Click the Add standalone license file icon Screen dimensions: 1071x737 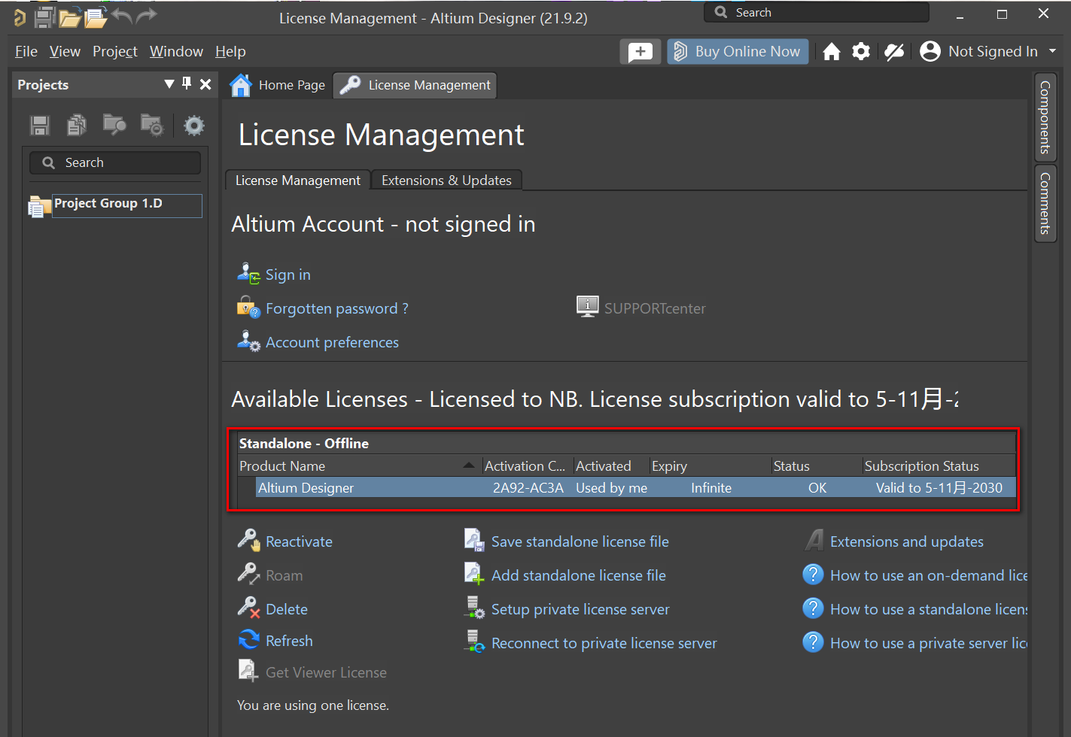(x=474, y=574)
